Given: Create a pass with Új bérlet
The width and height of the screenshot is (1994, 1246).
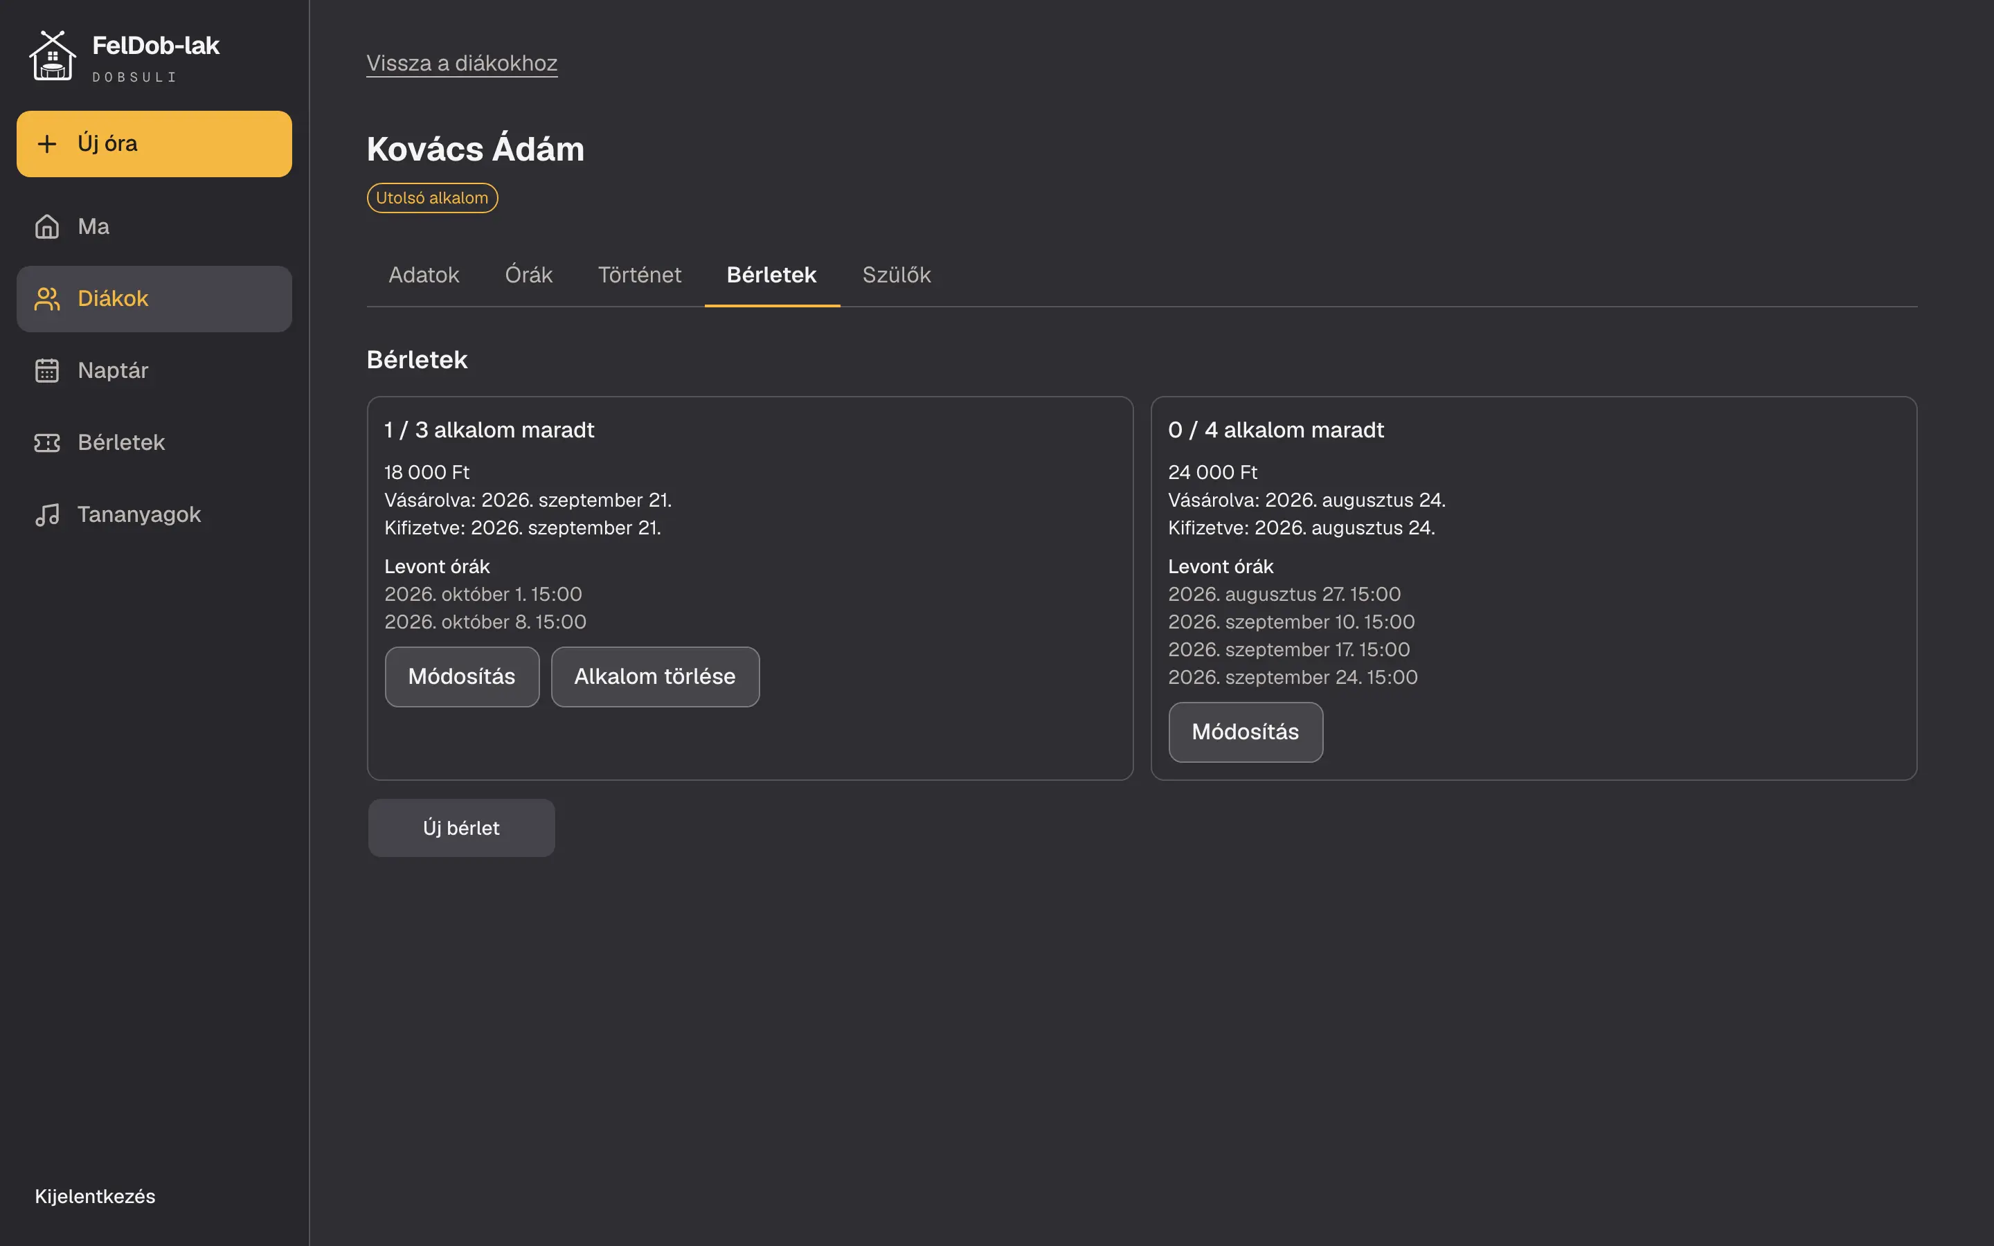Looking at the screenshot, I should click(461, 828).
